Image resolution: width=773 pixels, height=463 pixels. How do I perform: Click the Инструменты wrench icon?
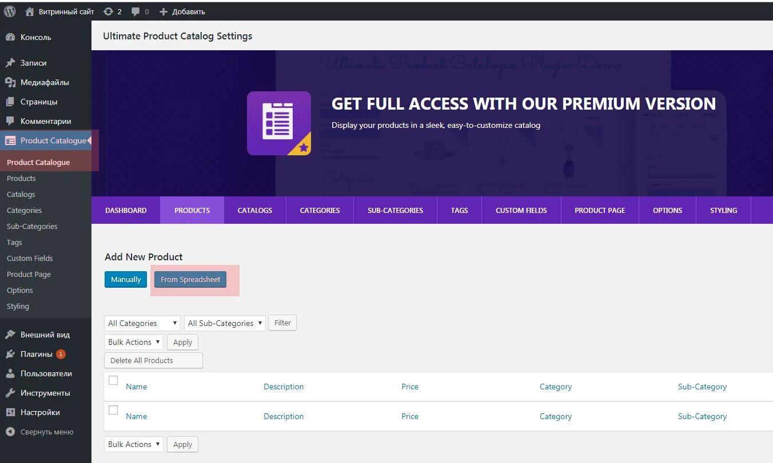coord(10,393)
